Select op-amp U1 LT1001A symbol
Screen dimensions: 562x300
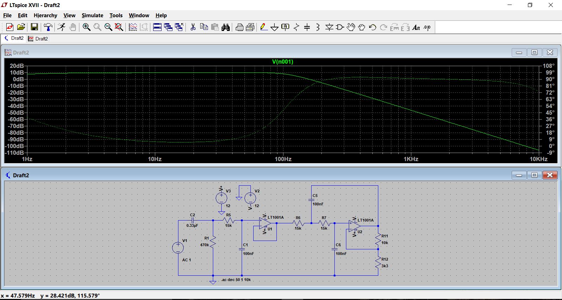pyautogui.click(x=265, y=223)
